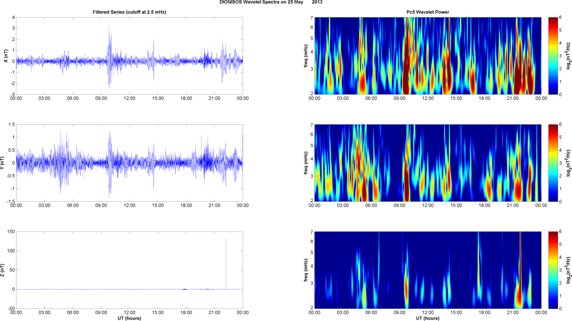The image size is (572, 321).
Task: Click the '150' tick on the Z series axis
Action: 11,232
